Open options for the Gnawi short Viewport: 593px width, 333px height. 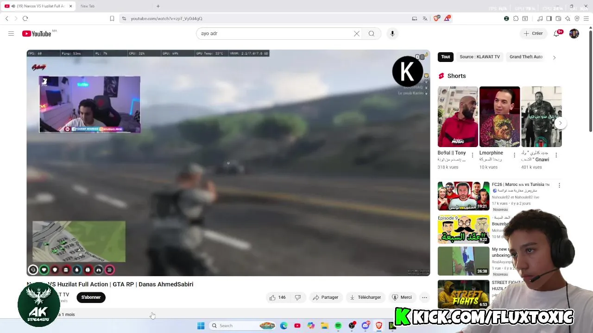[x=556, y=155]
